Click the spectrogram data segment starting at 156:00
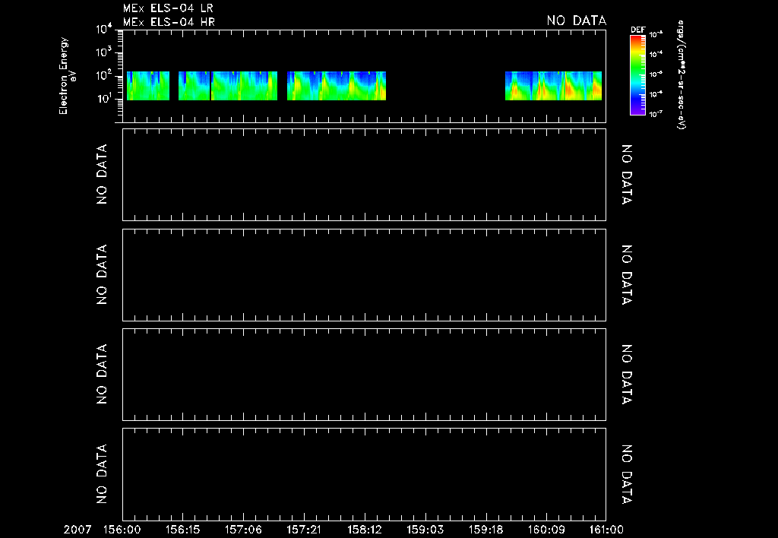This screenshot has height=538, width=778. pyautogui.click(x=148, y=86)
